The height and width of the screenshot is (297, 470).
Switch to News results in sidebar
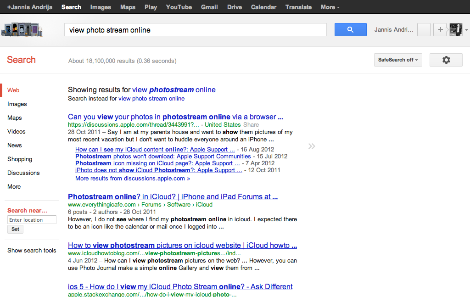(14, 146)
